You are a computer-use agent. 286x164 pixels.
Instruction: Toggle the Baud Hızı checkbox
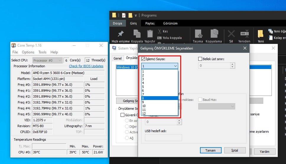200,100
